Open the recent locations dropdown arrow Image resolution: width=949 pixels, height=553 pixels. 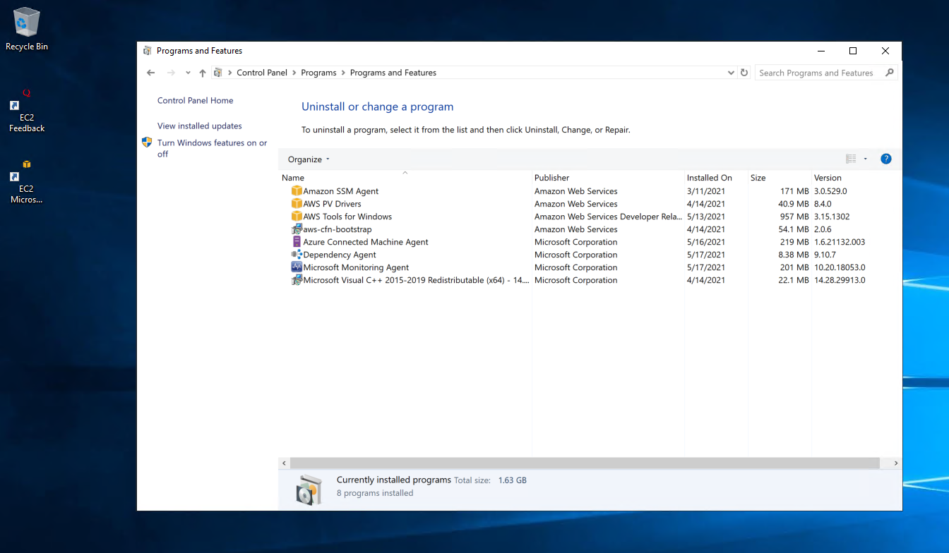[x=188, y=73]
